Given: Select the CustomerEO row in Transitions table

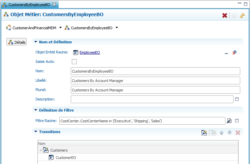Looking at the screenshot, I should click(138, 158).
